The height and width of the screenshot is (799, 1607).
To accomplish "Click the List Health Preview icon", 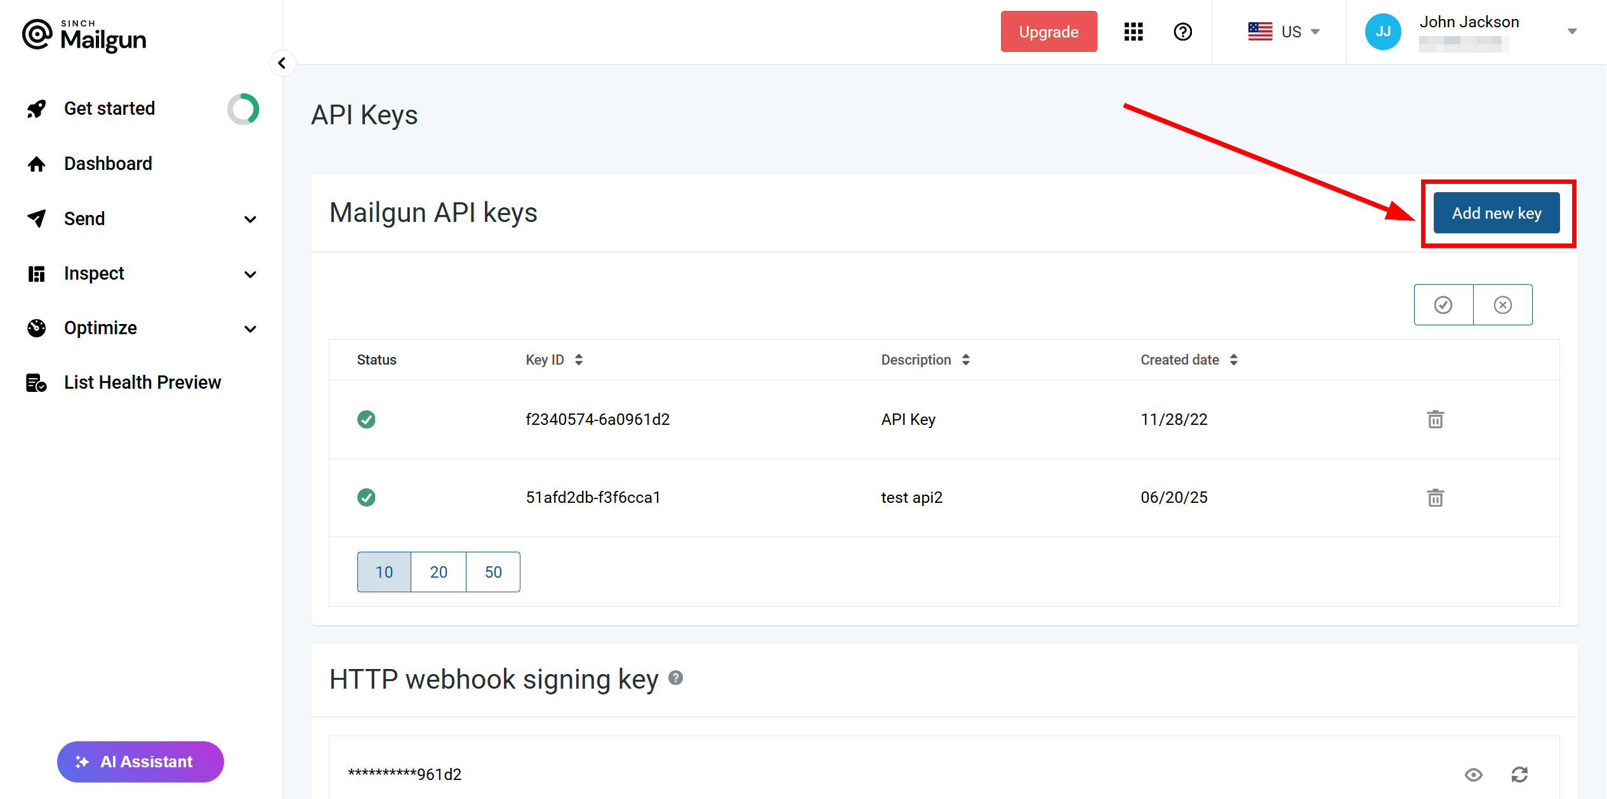I will 36,383.
